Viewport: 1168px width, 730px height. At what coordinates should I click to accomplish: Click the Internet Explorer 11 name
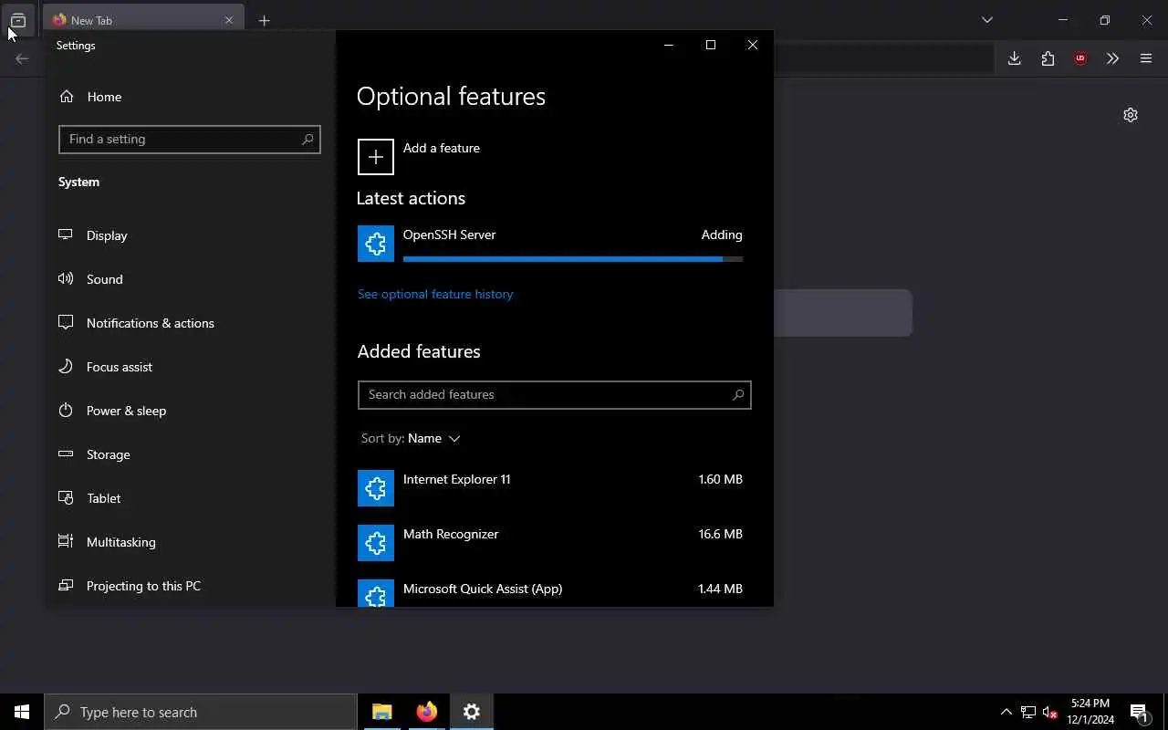coord(456,479)
